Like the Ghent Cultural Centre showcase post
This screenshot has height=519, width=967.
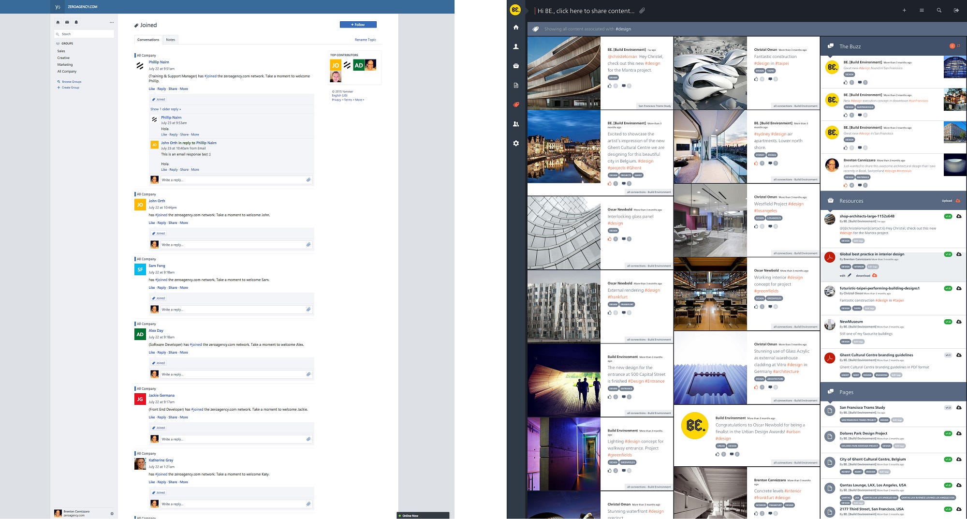click(x=610, y=183)
